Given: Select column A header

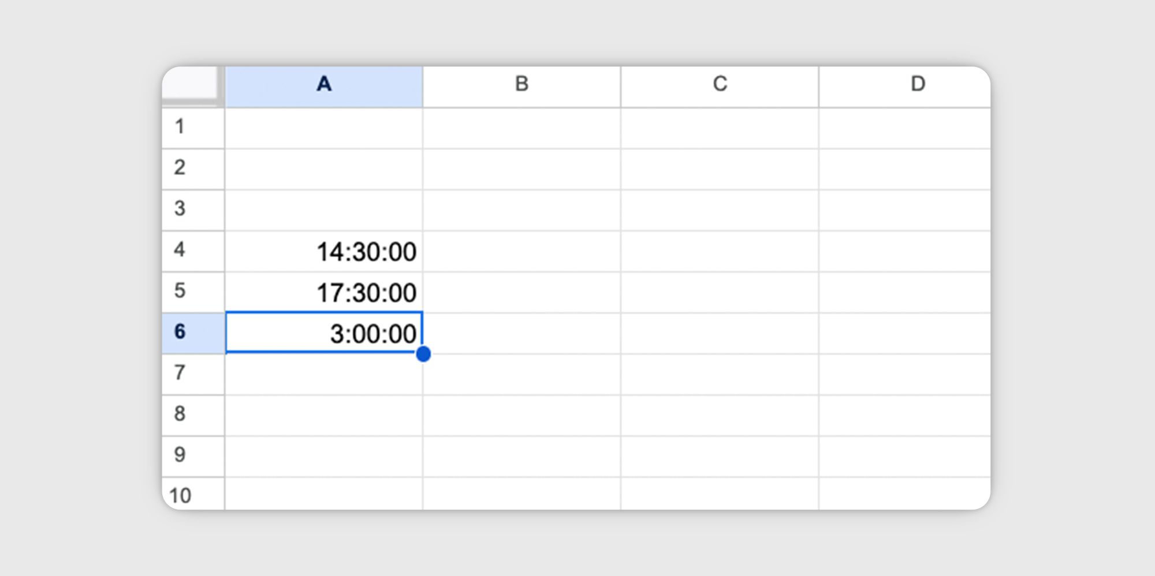Looking at the screenshot, I should click(323, 84).
